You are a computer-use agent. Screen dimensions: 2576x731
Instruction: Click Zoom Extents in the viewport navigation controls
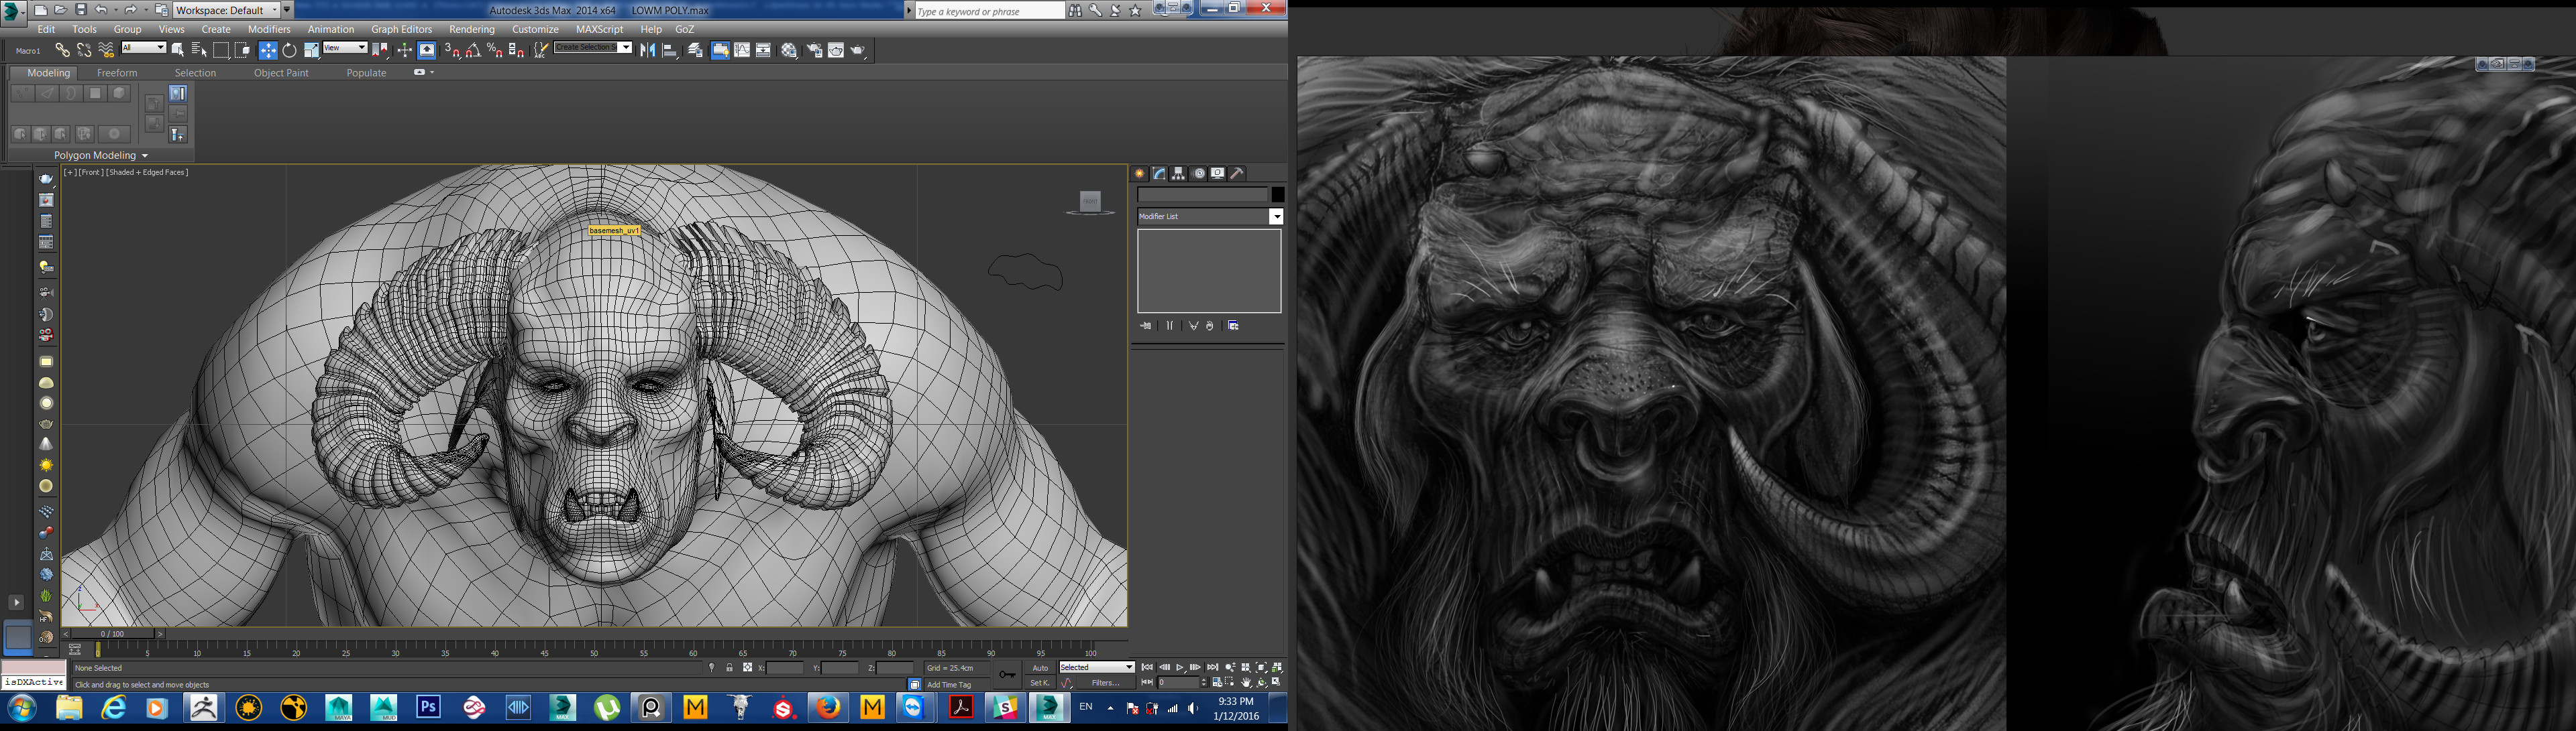pyautogui.click(x=1262, y=667)
